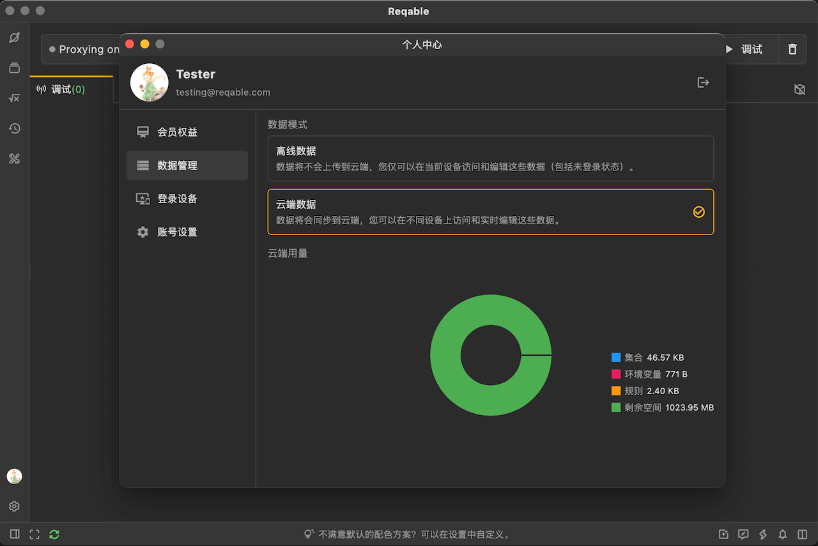Click the lightning bolt icon in status bar
Screen dimensions: 818x546
pyautogui.click(x=763, y=535)
